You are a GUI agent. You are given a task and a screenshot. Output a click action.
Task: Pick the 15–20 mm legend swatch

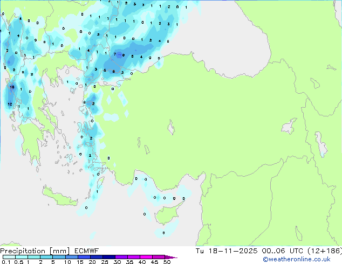[84, 257]
